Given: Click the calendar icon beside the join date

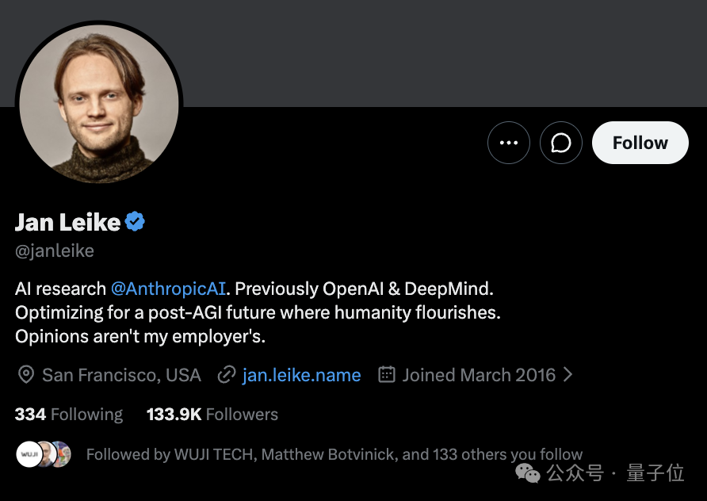Looking at the screenshot, I should click(387, 374).
